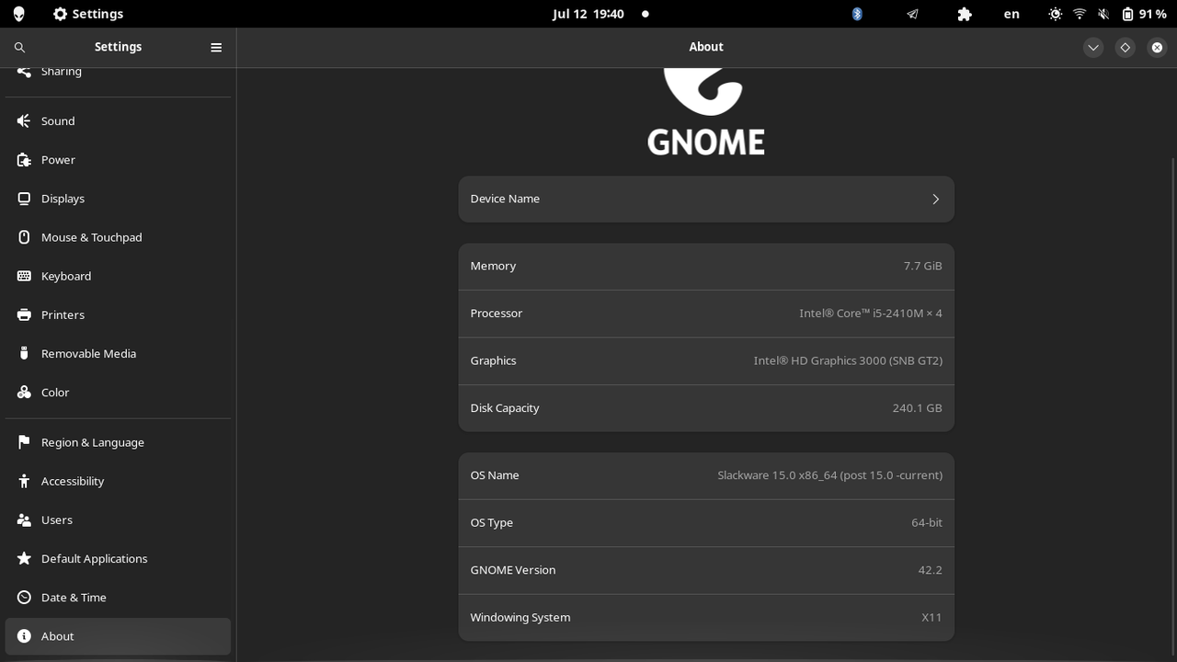The image size is (1177, 662).
Task: Click the Printers icon
Action: point(24,314)
